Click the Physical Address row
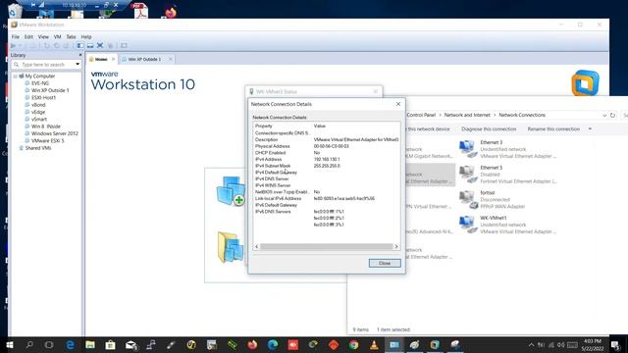628x353 pixels. (327, 146)
